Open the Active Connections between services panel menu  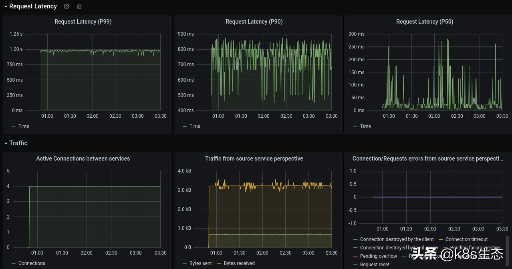[83, 159]
